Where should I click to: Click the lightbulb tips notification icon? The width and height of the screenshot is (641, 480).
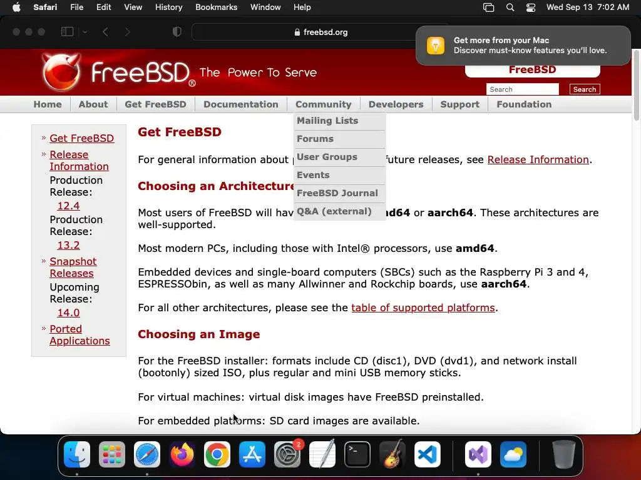click(436, 45)
